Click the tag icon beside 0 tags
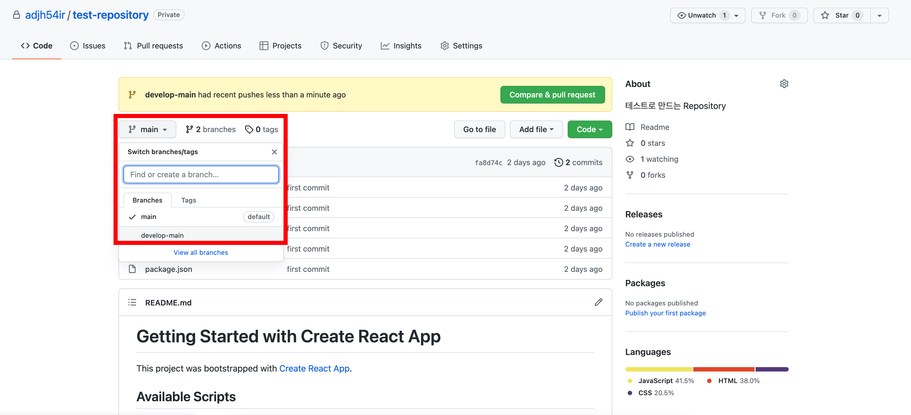Viewport: 911px width, 415px height. 249,130
